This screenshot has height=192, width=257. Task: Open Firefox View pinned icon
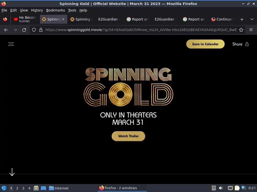pos(5,19)
